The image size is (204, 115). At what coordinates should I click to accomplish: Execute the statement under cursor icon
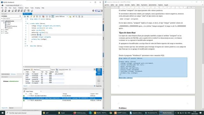34,17
